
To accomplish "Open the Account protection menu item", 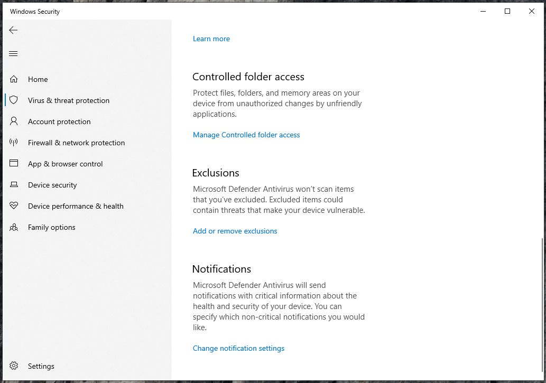I will click(59, 122).
